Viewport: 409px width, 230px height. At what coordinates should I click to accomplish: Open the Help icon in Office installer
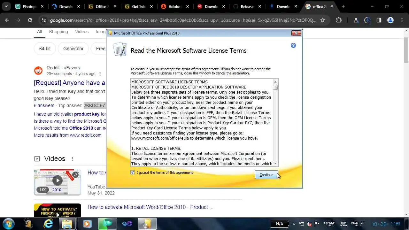point(293,45)
